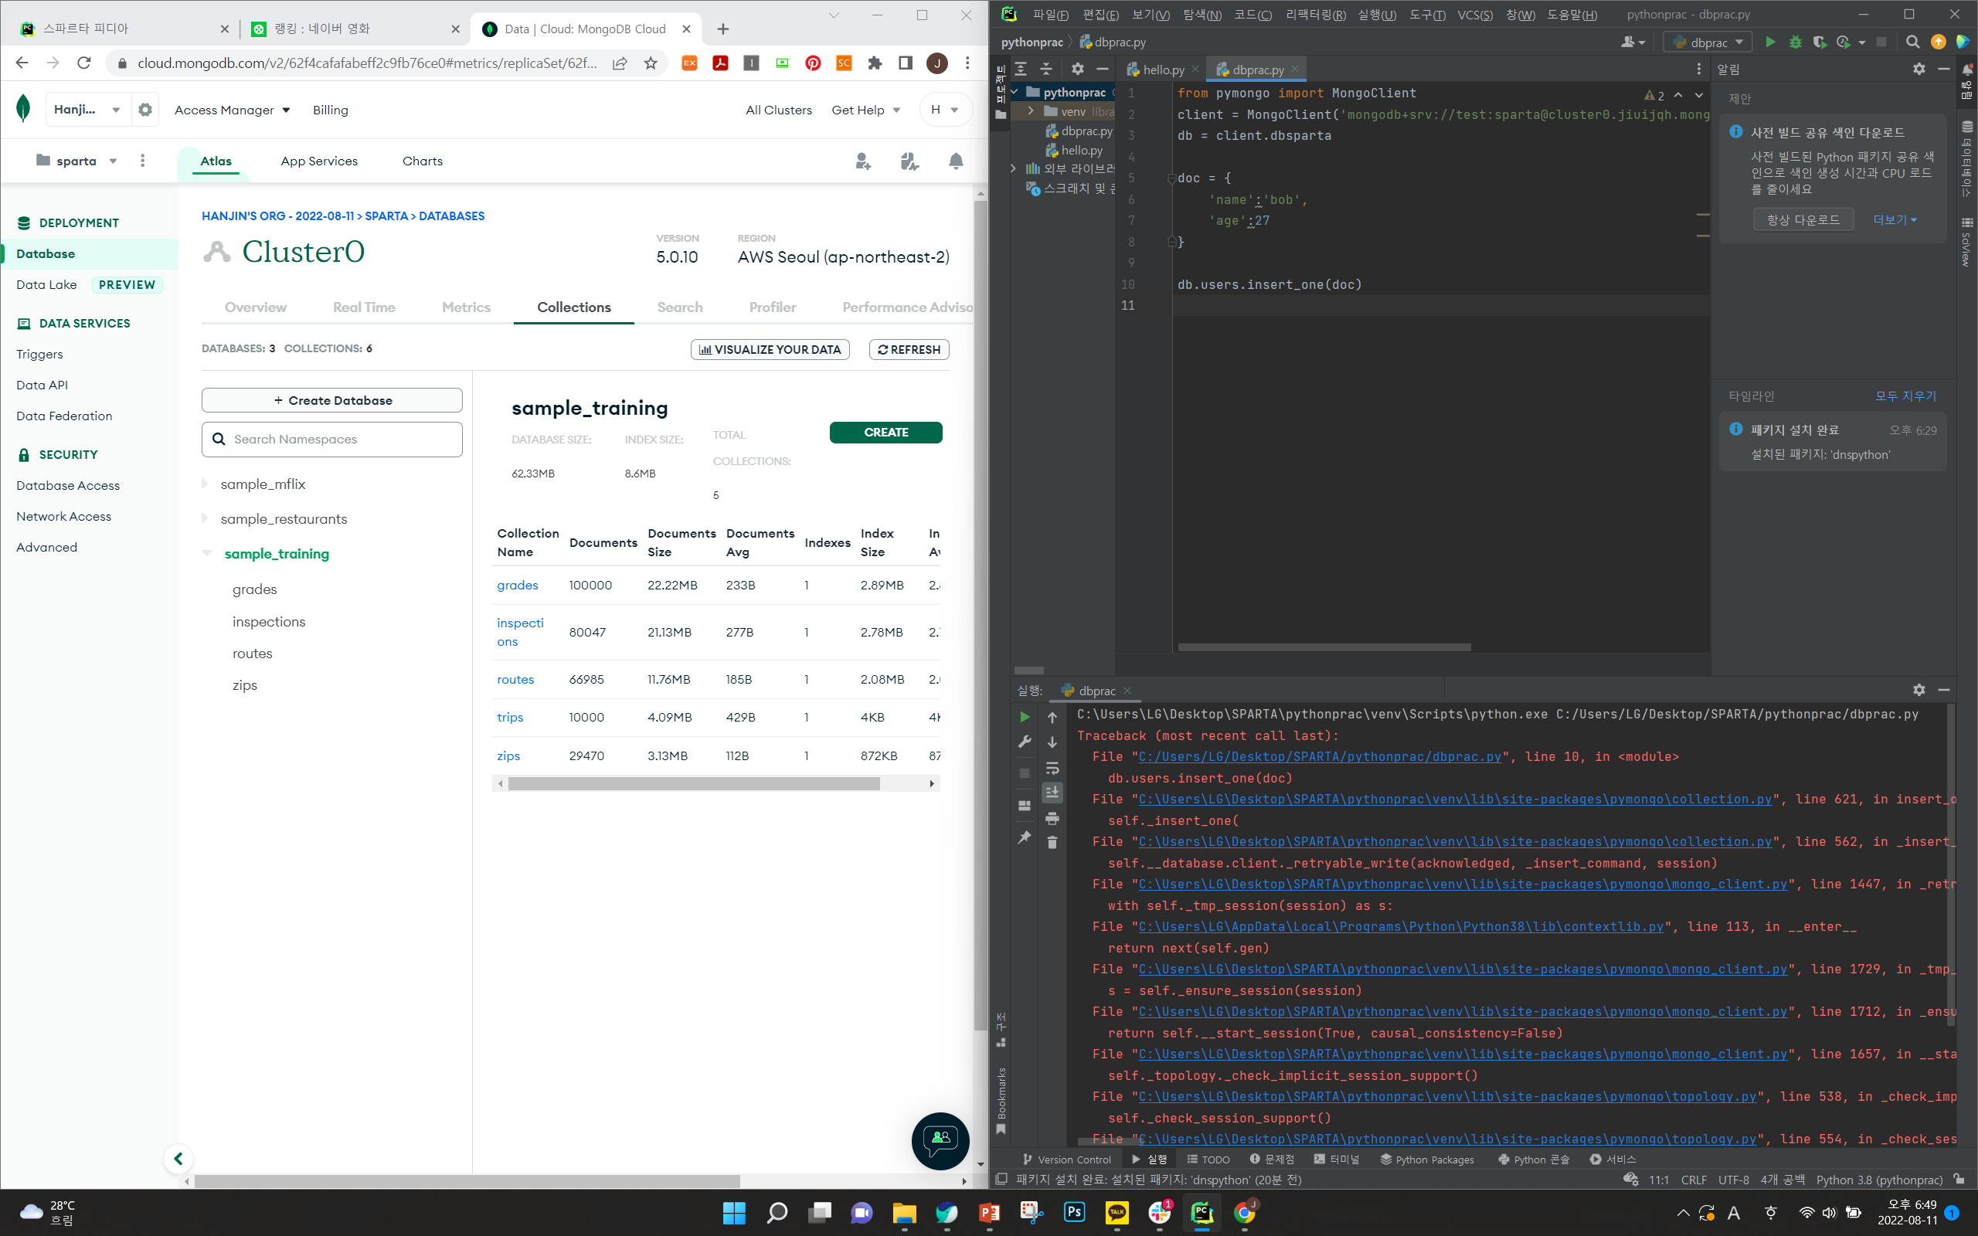Click the disabled Stop square in PyCharm's top toolbar
This screenshot has width=1978, height=1236.
coord(1881,42)
